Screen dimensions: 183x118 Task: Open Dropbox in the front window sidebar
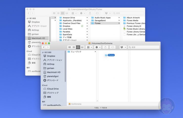click(x=51, y=56)
